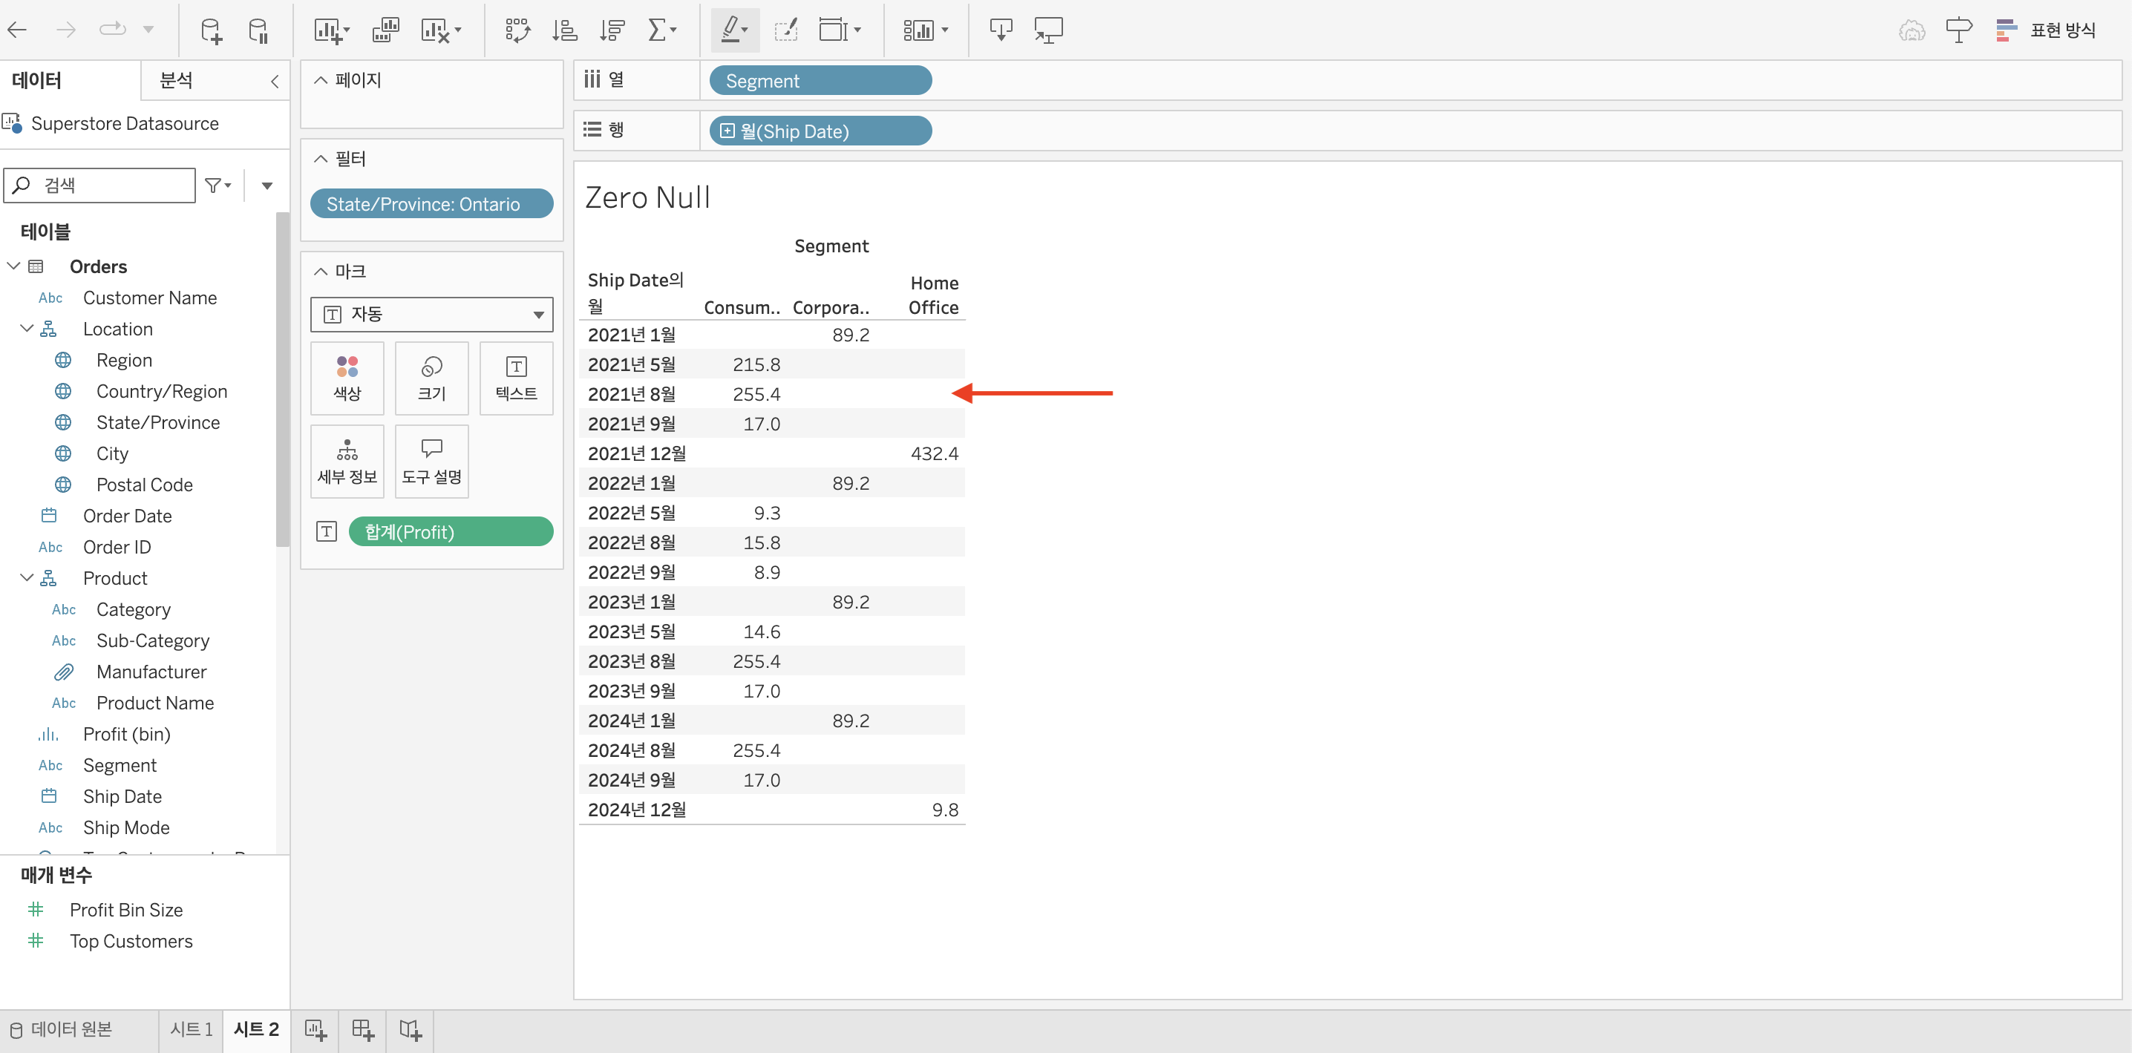Toggle the highlight pen toolbar button

[x=730, y=30]
